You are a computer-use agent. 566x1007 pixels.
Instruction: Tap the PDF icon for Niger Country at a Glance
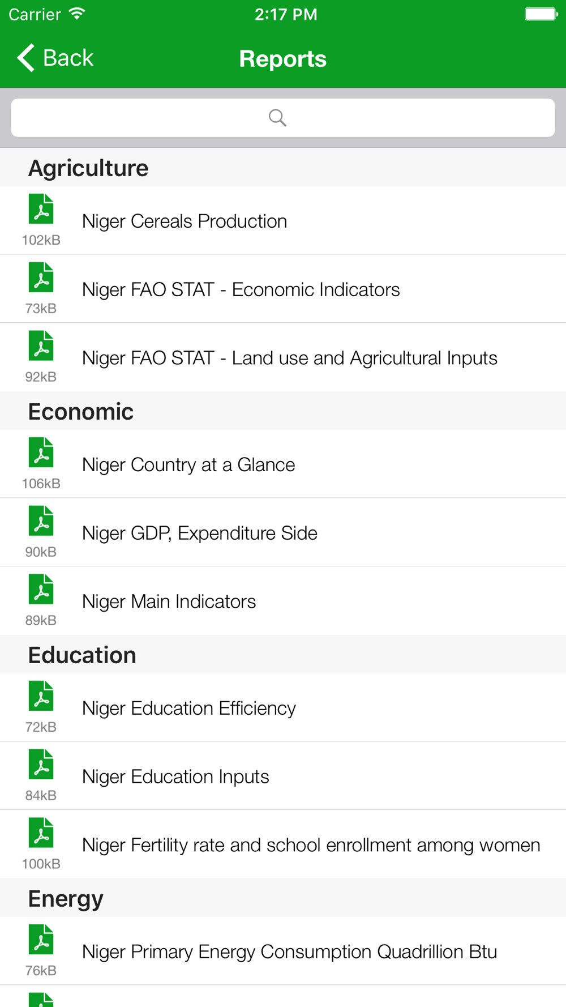tap(41, 453)
